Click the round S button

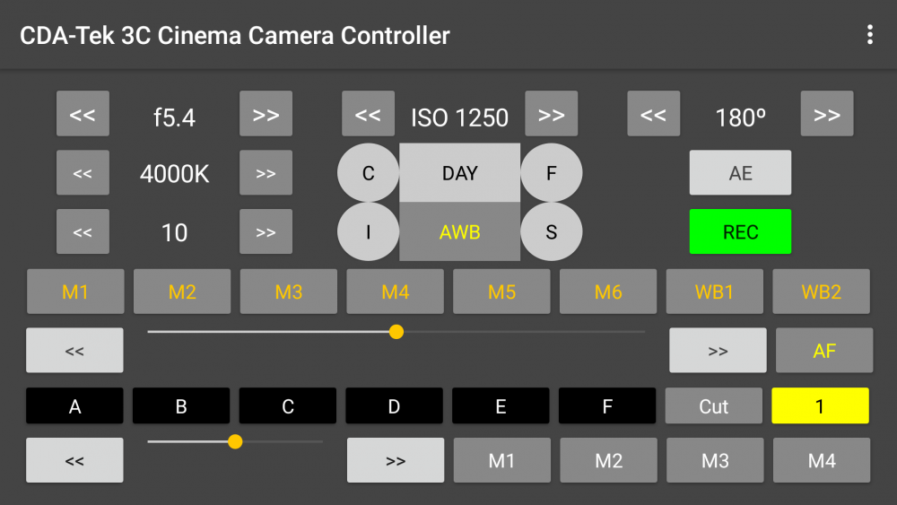coord(551,231)
